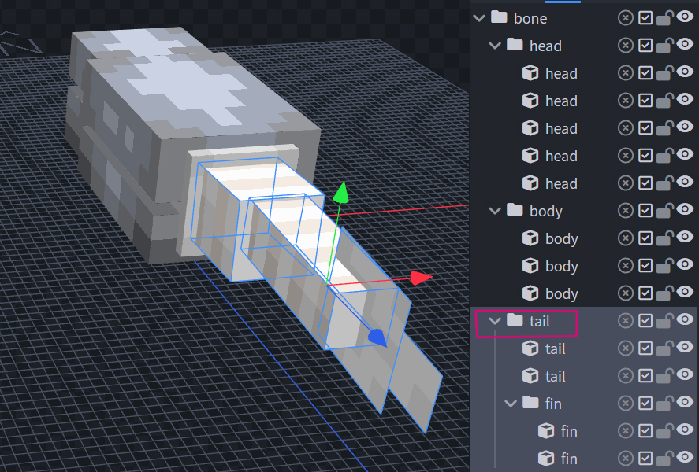Click cube icon of last head cube

pos(530,183)
